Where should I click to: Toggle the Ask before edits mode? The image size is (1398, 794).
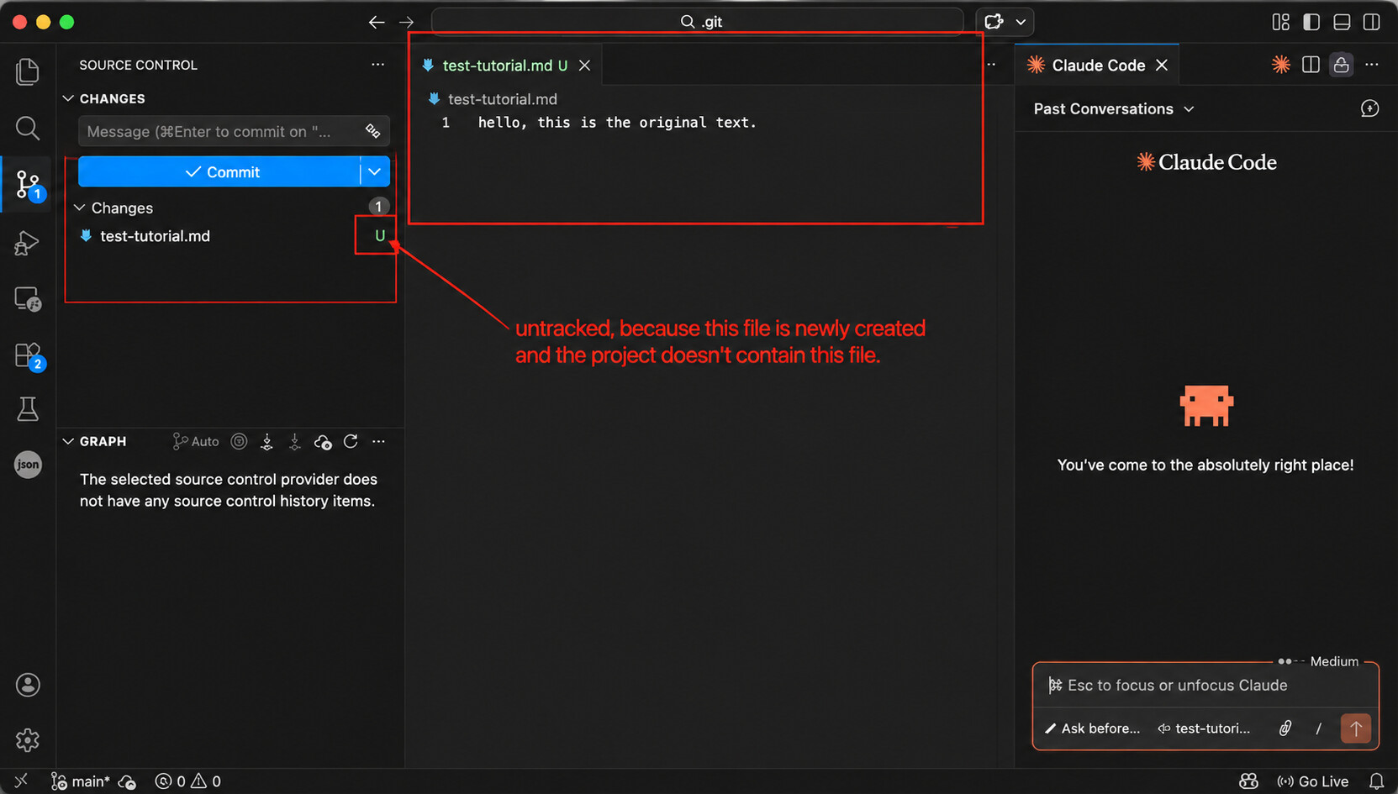tap(1092, 728)
